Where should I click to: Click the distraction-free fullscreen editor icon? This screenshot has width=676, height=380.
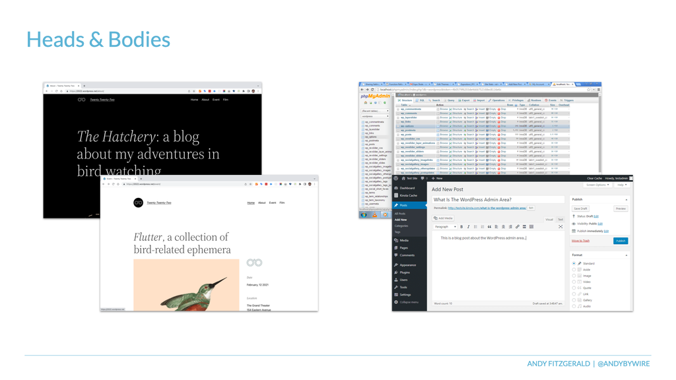(560, 227)
